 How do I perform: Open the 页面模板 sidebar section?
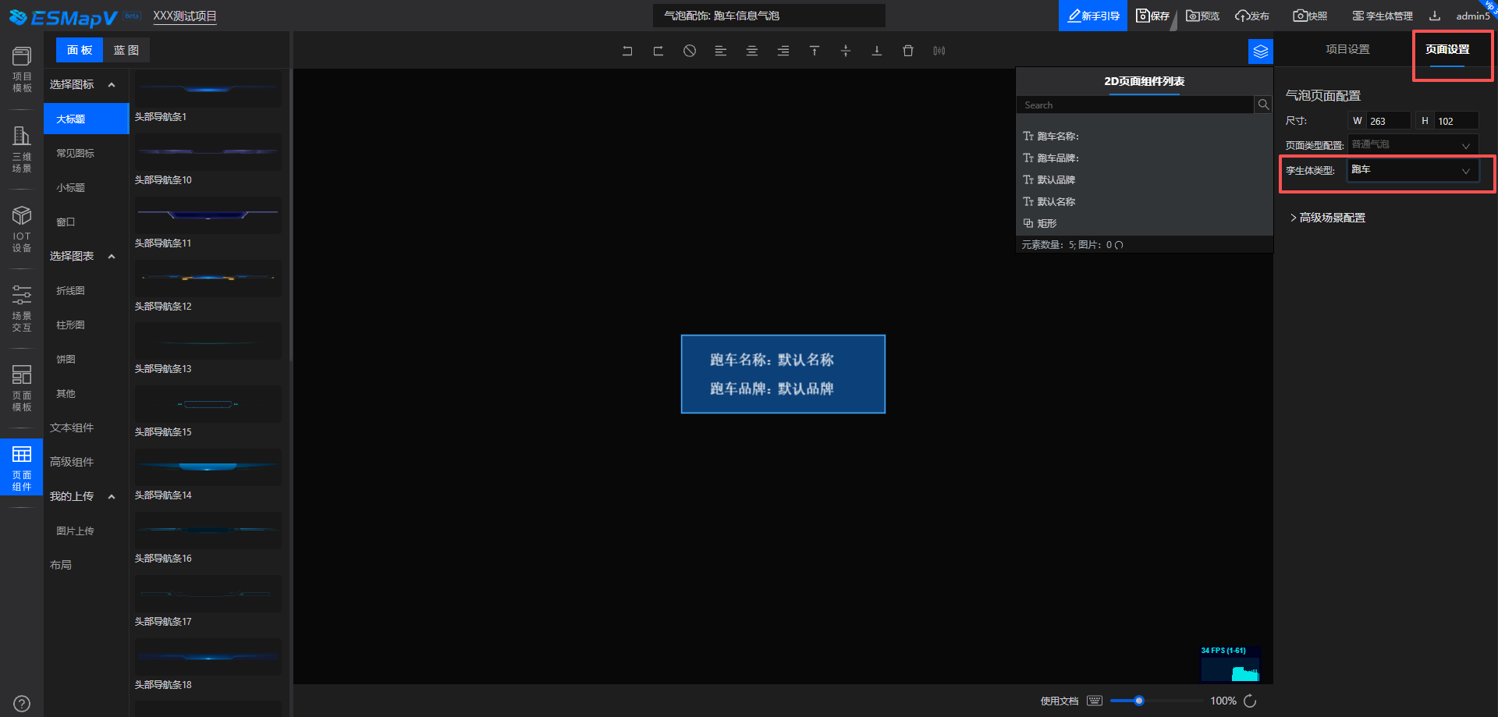point(22,389)
